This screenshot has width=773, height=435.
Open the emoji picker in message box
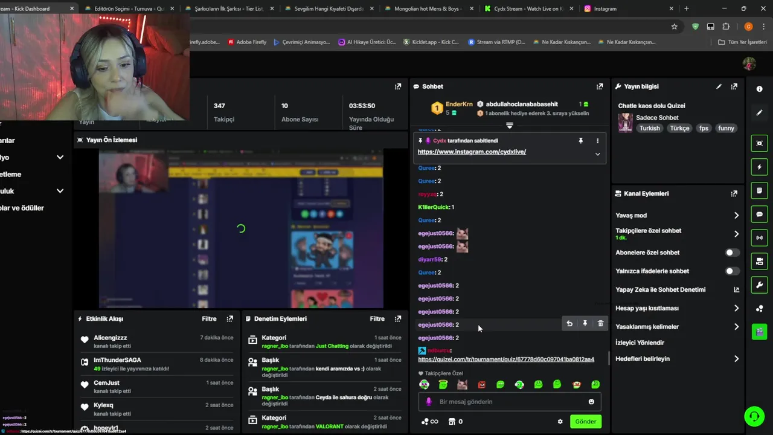(591, 402)
